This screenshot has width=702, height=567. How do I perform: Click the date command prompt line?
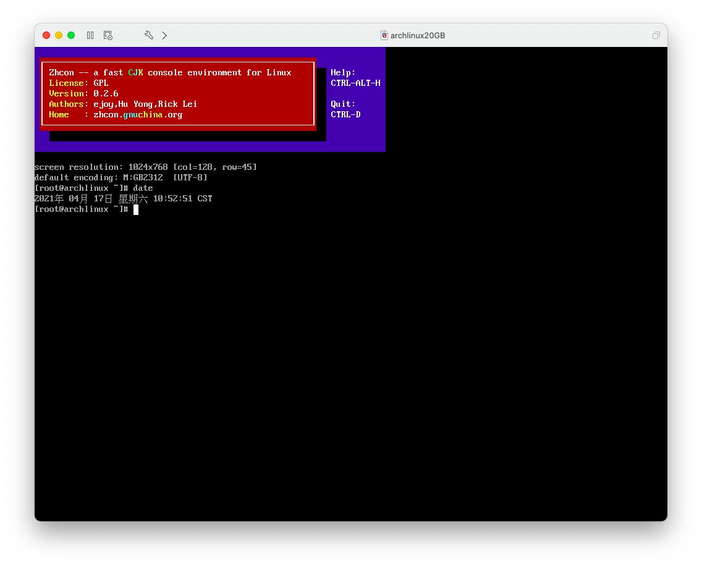coord(94,188)
